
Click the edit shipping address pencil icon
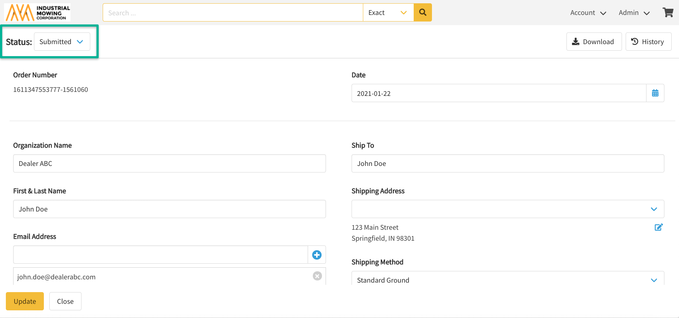659,227
